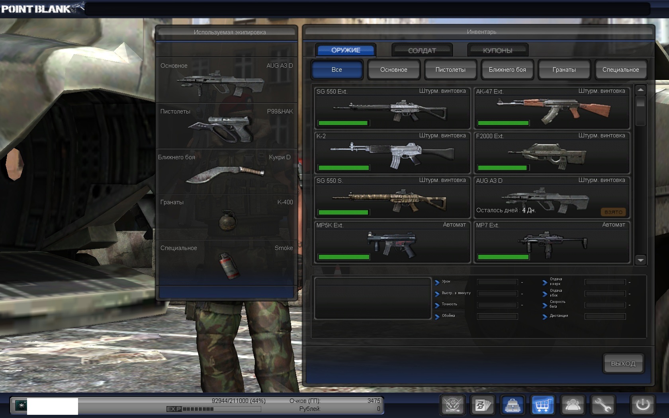
Task: Filter inventory by Специальное
Action: pos(620,70)
